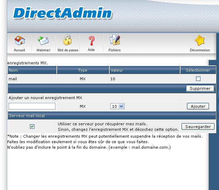Open Webmail via the envelope icon
Image resolution: width=219 pixels, height=190 pixels.
pos(43,41)
